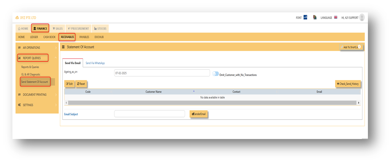Viewport: 392px width, 163px height.
Task: Click the horizontal table scrollbar right arrow
Action: pos(359,103)
